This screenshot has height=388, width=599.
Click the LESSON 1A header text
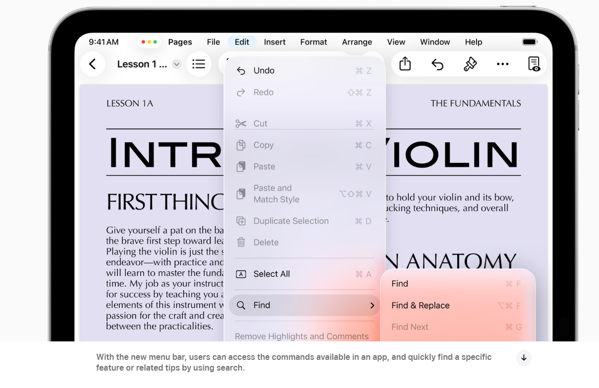[x=130, y=103]
